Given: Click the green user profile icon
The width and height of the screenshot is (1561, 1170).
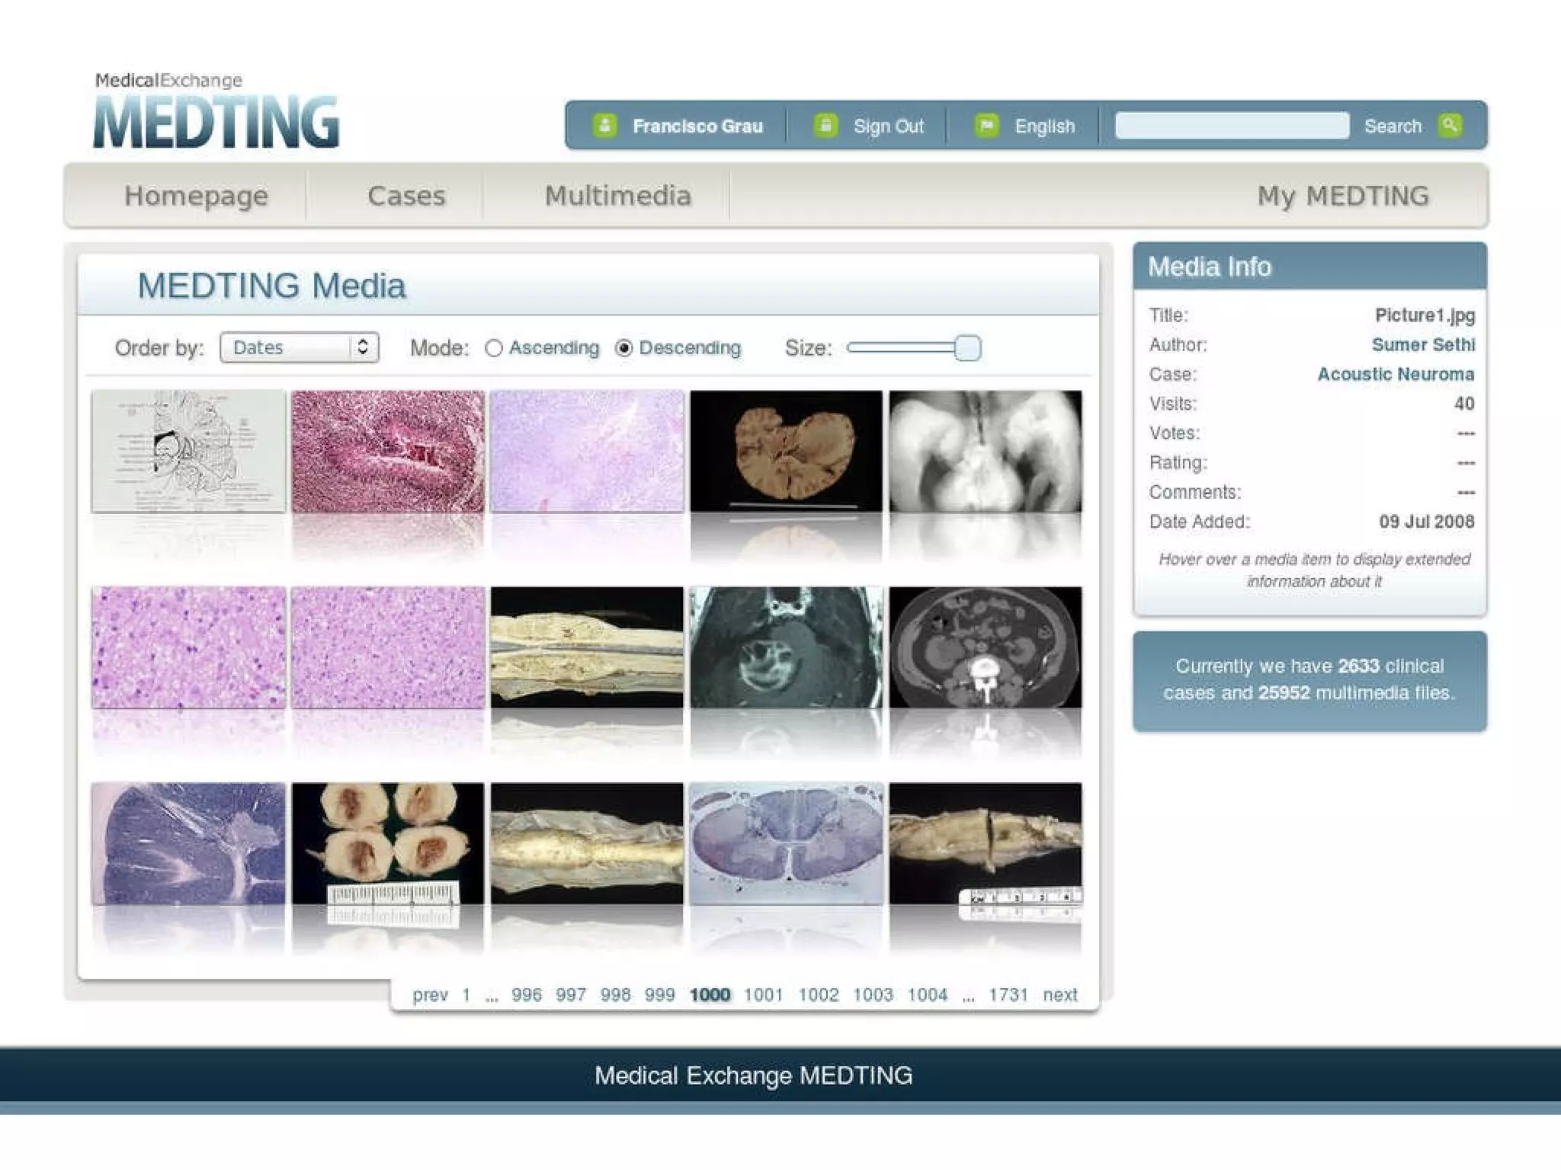Looking at the screenshot, I should [x=604, y=125].
